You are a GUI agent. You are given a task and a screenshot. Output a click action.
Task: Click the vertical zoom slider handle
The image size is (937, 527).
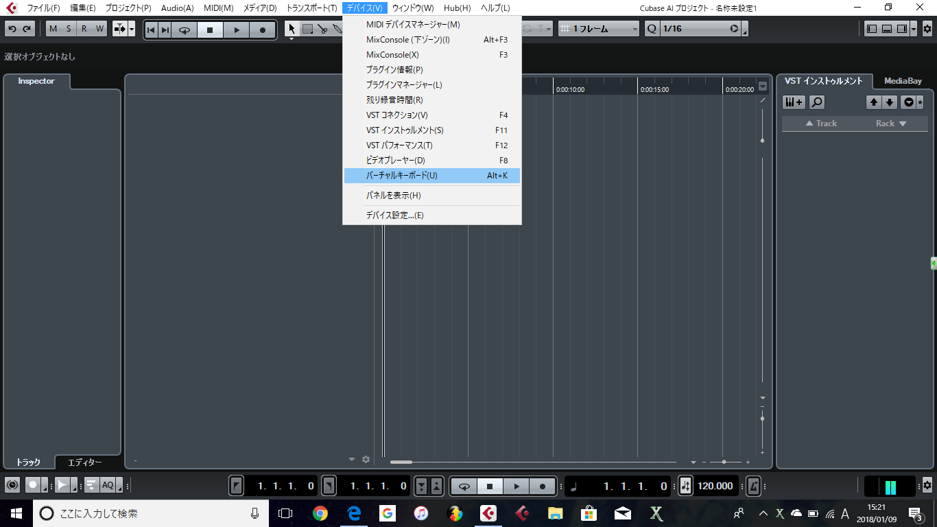(x=762, y=418)
